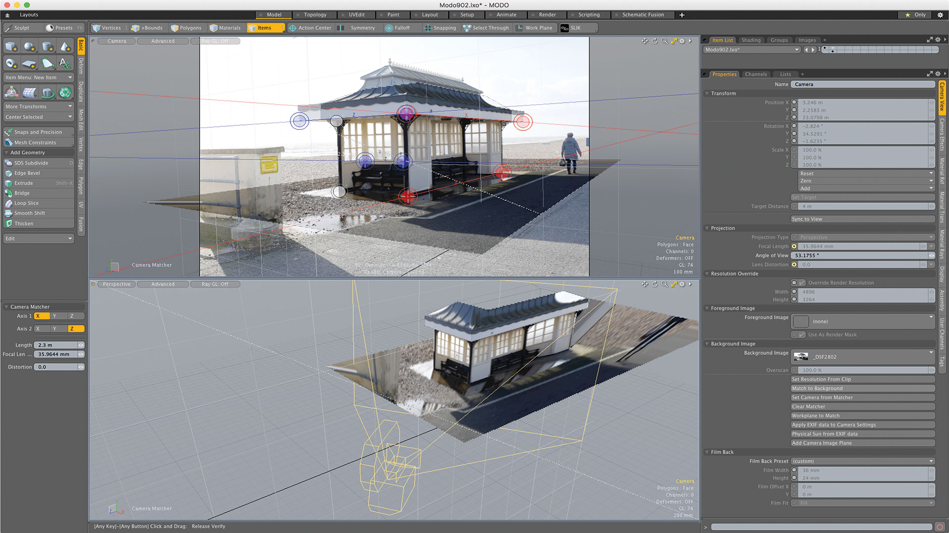Viewport: 949px width, 533px height.
Task: Toggle Override Render Resolution checkbox
Action: click(x=802, y=283)
